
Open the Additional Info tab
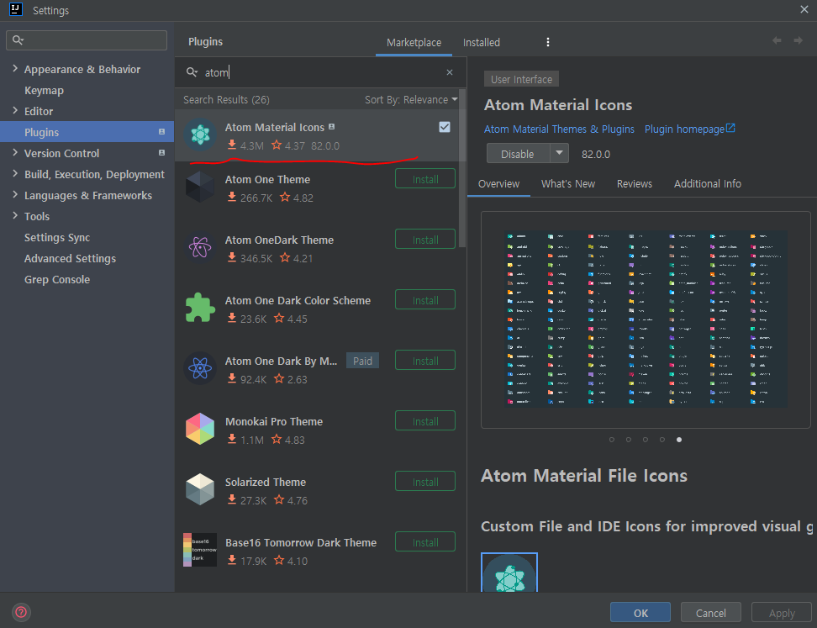point(707,184)
